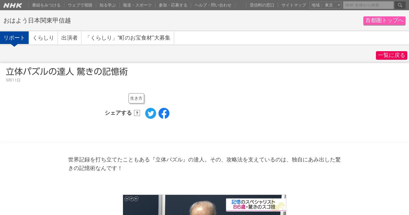Open ウェブで視聴 menu
Image resolution: width=409 pixels, height=215 pixels.
tap(80, 5)
